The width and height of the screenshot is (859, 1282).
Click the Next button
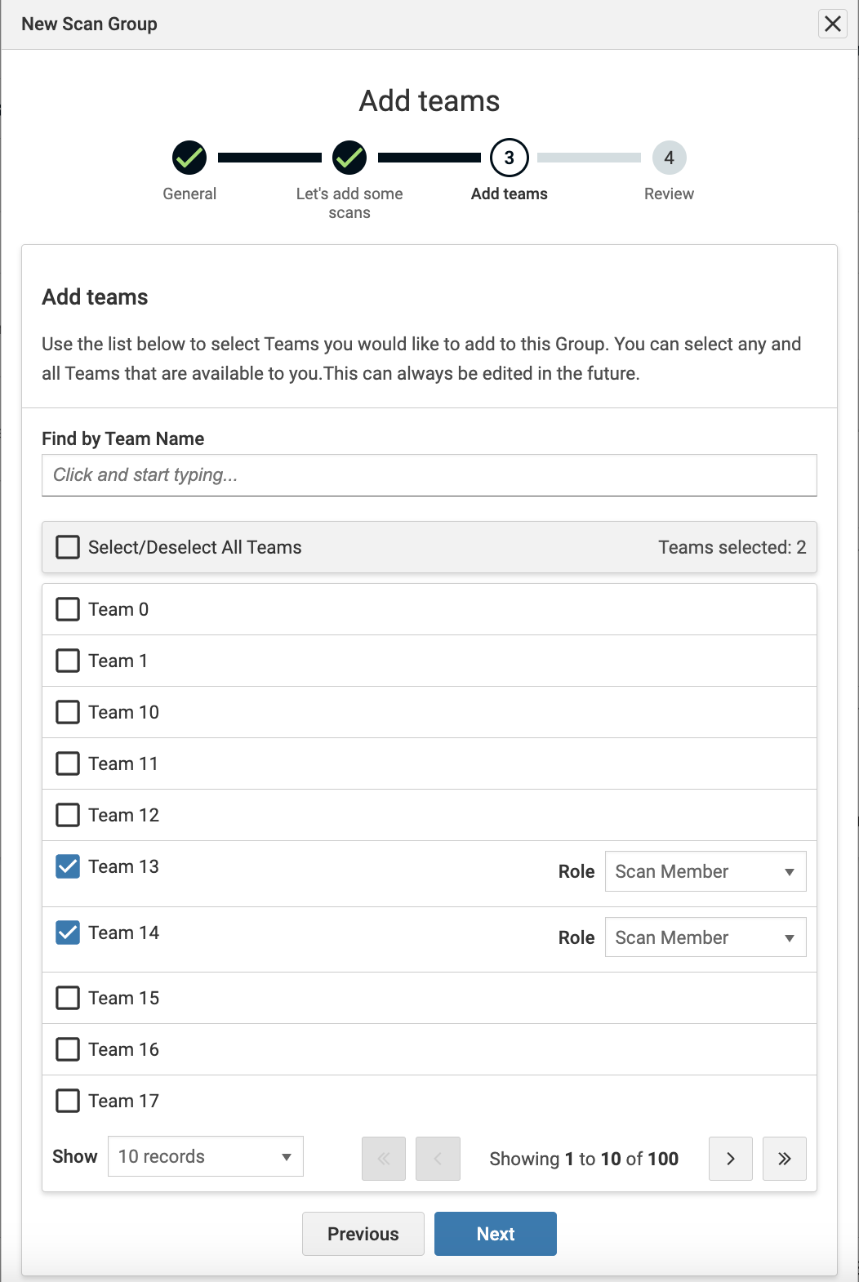click(495, 1234)
